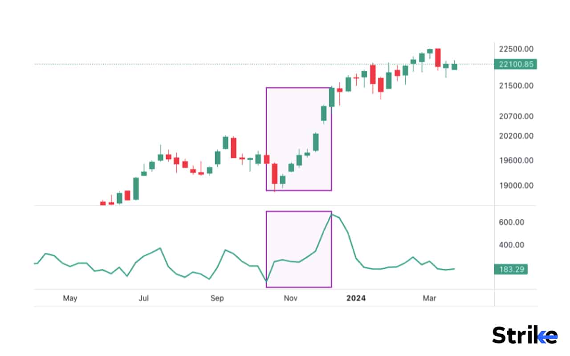Select the Nov label on time axis
Screen dimensions: 570x356
(x=290, y=298)
